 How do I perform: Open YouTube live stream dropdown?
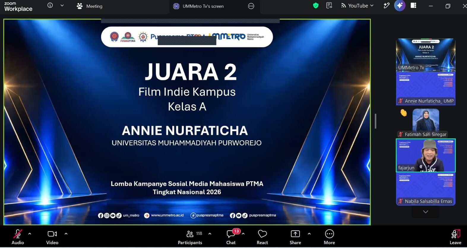[x=357, y=6]
